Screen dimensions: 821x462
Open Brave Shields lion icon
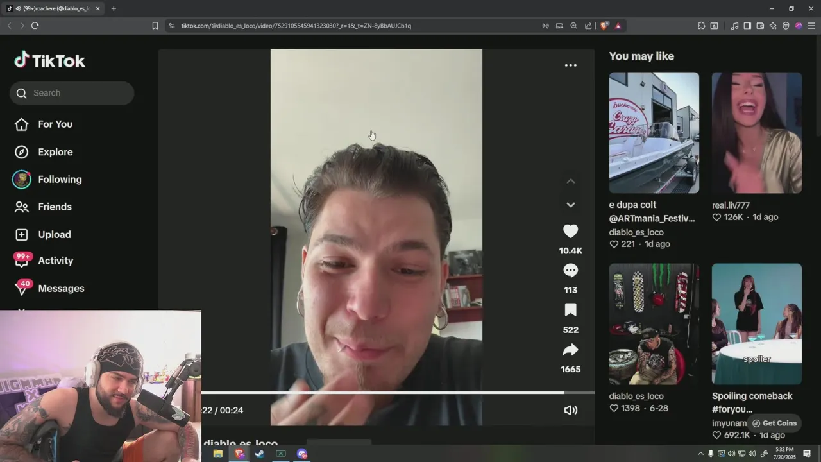(x=604, y=26)
